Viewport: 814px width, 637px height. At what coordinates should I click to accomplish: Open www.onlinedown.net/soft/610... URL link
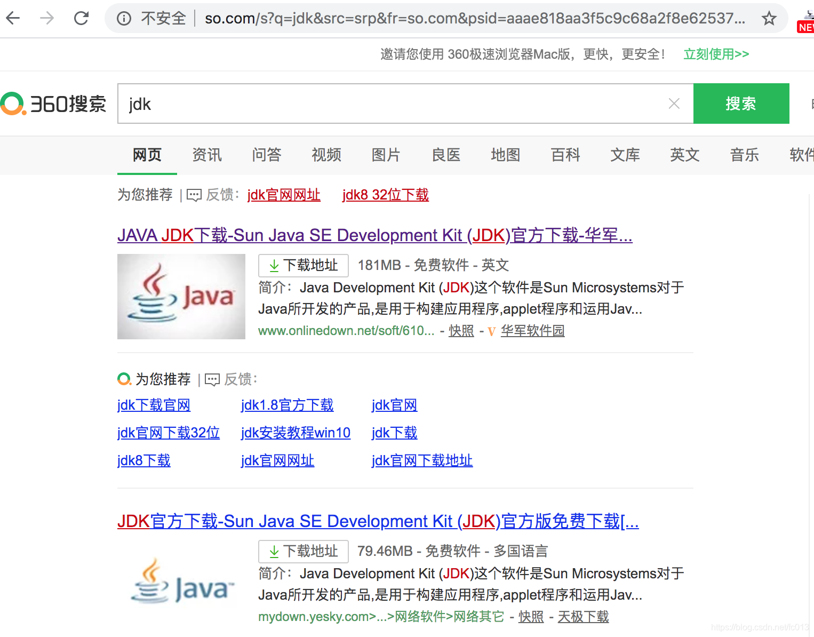pos(346,331)
